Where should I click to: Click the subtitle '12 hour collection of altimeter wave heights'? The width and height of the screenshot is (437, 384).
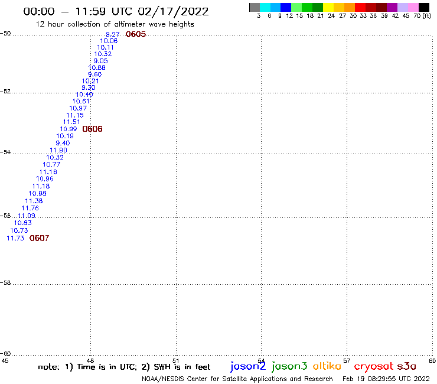coord(115,24)
